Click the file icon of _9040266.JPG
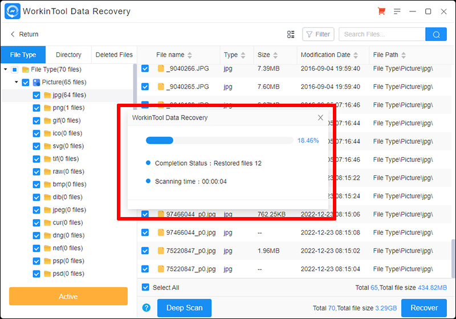The width and height of the screenshot is (456, 319). pyautogui.click(x=161, y=68)
